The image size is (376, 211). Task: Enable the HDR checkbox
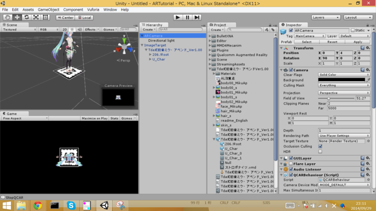click(x=320, y=151)
